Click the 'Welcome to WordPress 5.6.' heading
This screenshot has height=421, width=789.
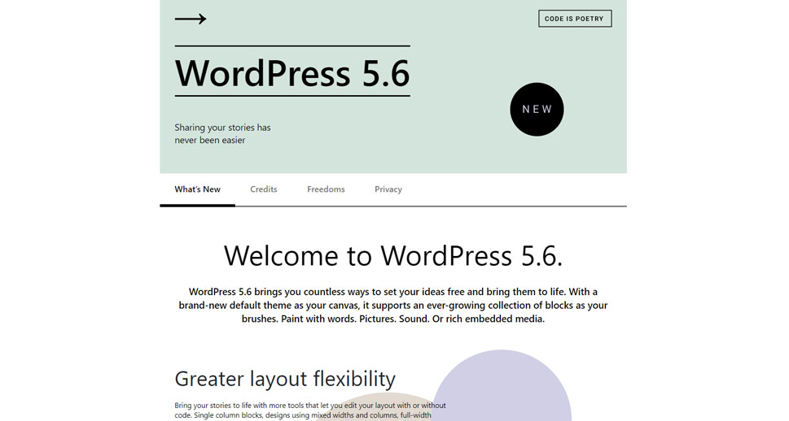pos(393,256)
